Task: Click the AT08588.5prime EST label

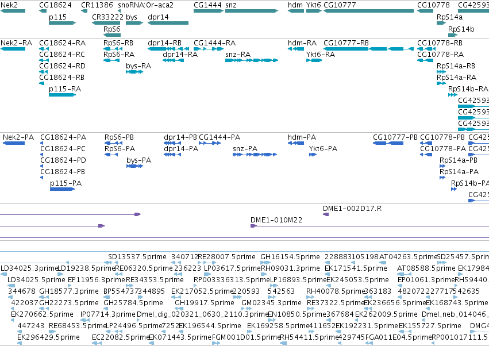Action: [x=426, y=268]
